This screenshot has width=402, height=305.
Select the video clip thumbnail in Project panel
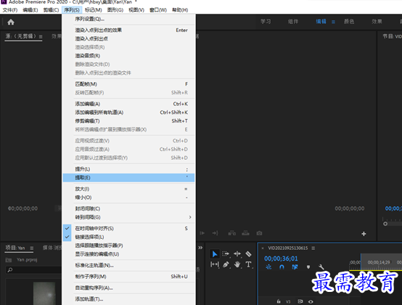(x=44, y=293)
